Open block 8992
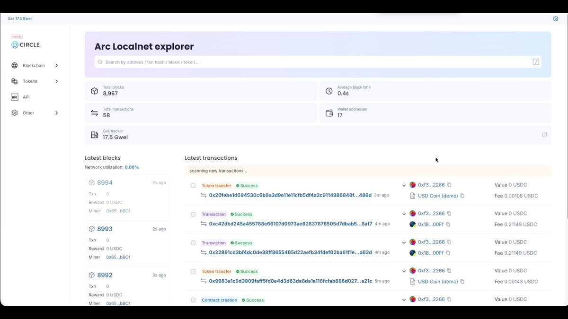Image resolution: width=568 pixels, height=319 pixels. tap(105, 275)
